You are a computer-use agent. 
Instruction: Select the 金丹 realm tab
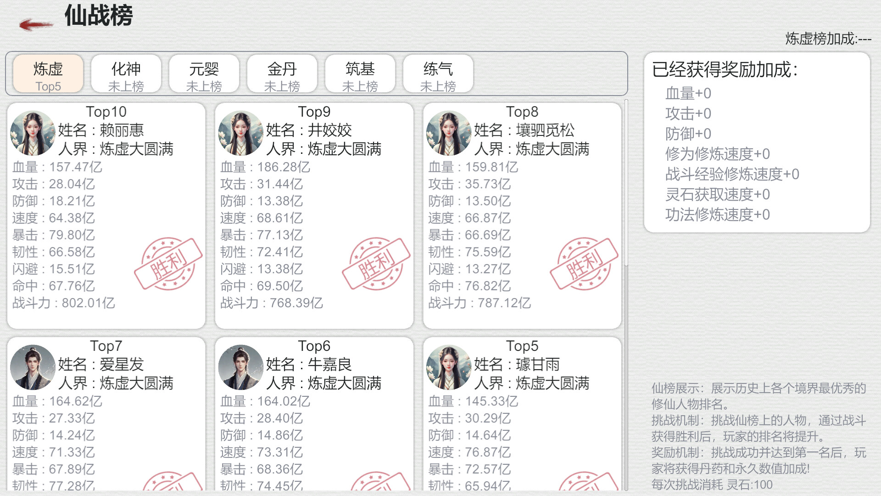click(x=282, y=73)
